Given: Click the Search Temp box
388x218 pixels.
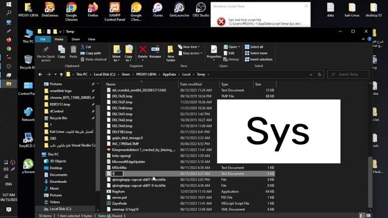Looking at the screenshot, I should click(x=348, y=74).
